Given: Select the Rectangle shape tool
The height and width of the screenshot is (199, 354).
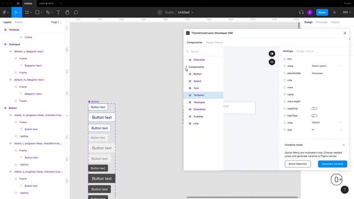Looking at the screenshot, I should click(38, 12).
